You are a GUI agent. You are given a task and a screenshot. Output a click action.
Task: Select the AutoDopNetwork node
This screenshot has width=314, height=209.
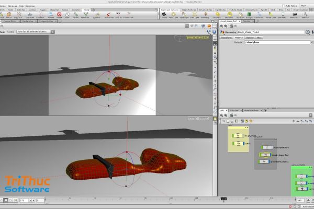tap(267, 147)
